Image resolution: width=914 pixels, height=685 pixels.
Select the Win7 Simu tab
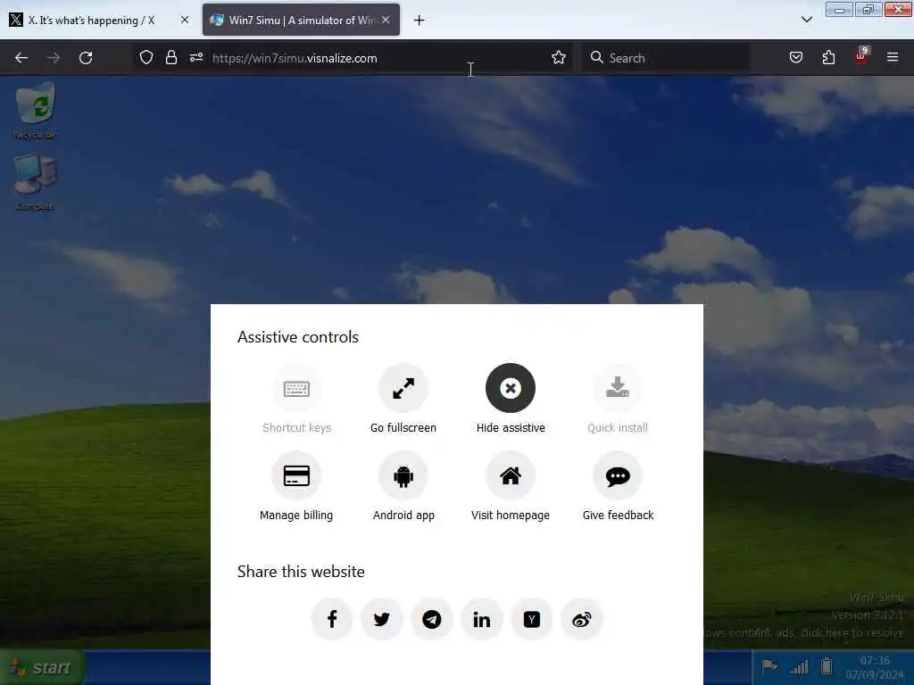coord(301,21)
